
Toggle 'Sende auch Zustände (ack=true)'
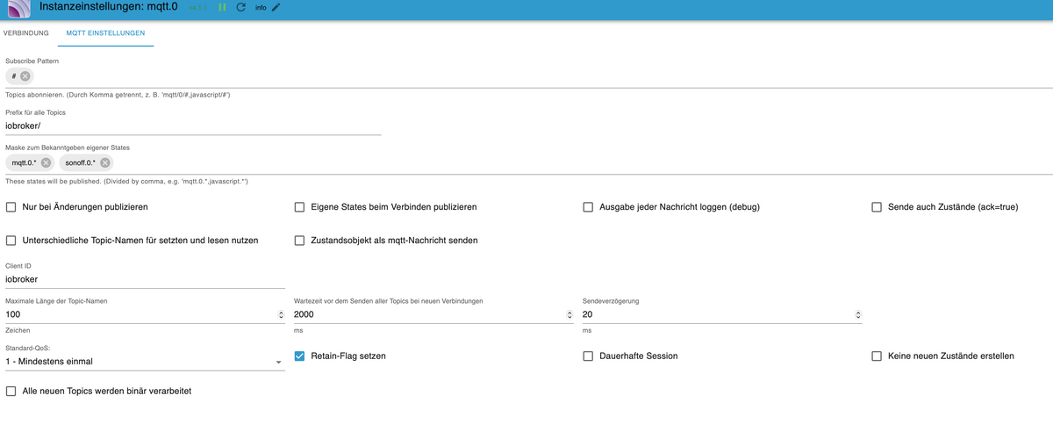point(877,207)
